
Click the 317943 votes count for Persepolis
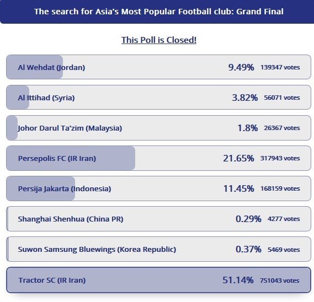pyautogui.click(x=280, y=158)
